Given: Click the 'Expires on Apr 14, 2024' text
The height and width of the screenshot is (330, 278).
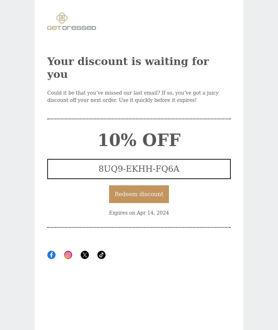Looking at the screenshot, I should click(139, 213).
